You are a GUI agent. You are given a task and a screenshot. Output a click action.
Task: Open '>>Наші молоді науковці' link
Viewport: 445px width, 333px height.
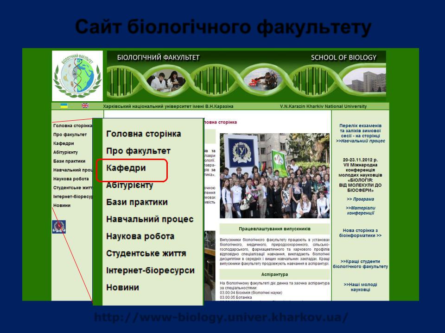tap(361, 287)
